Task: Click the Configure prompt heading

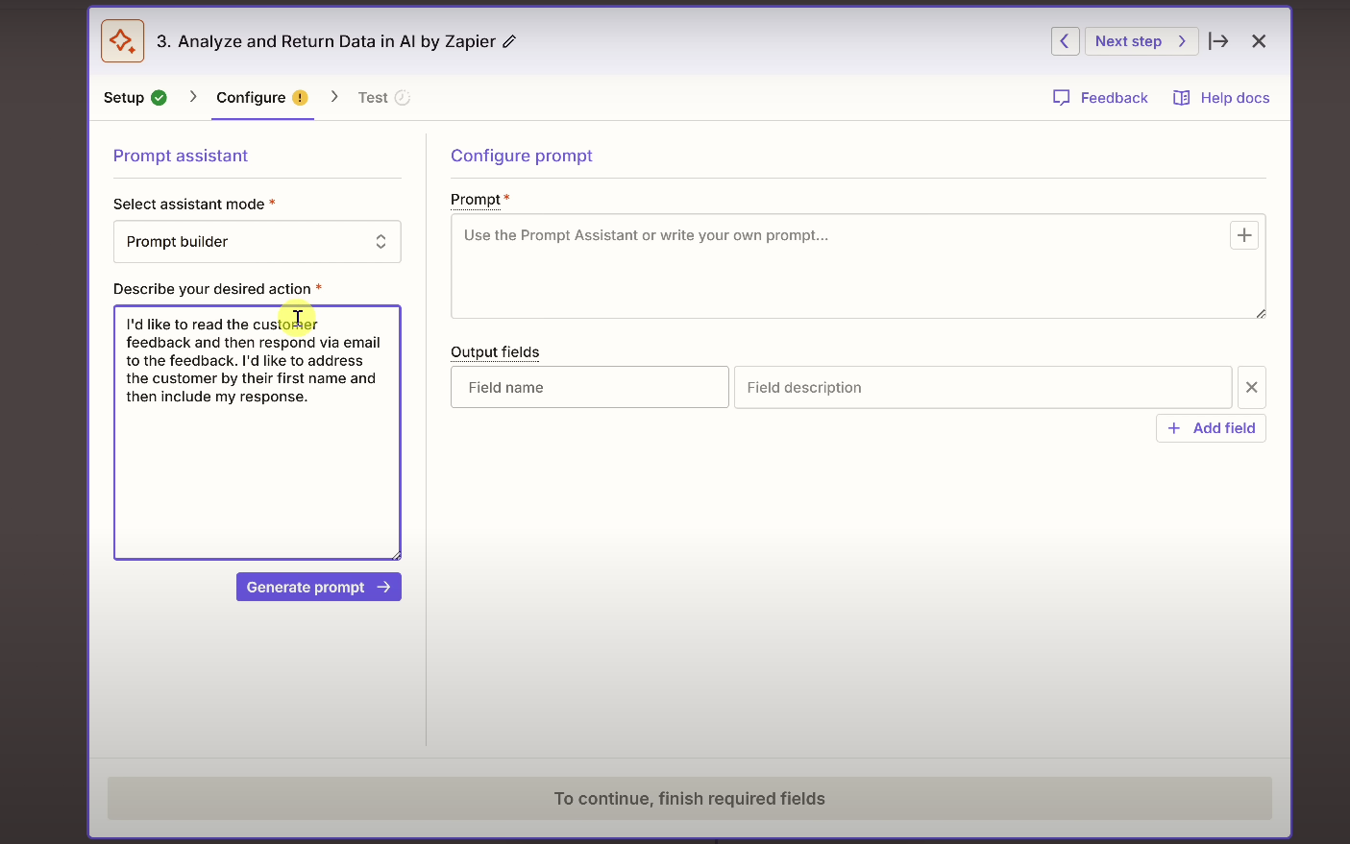Action: coord(522,156)
